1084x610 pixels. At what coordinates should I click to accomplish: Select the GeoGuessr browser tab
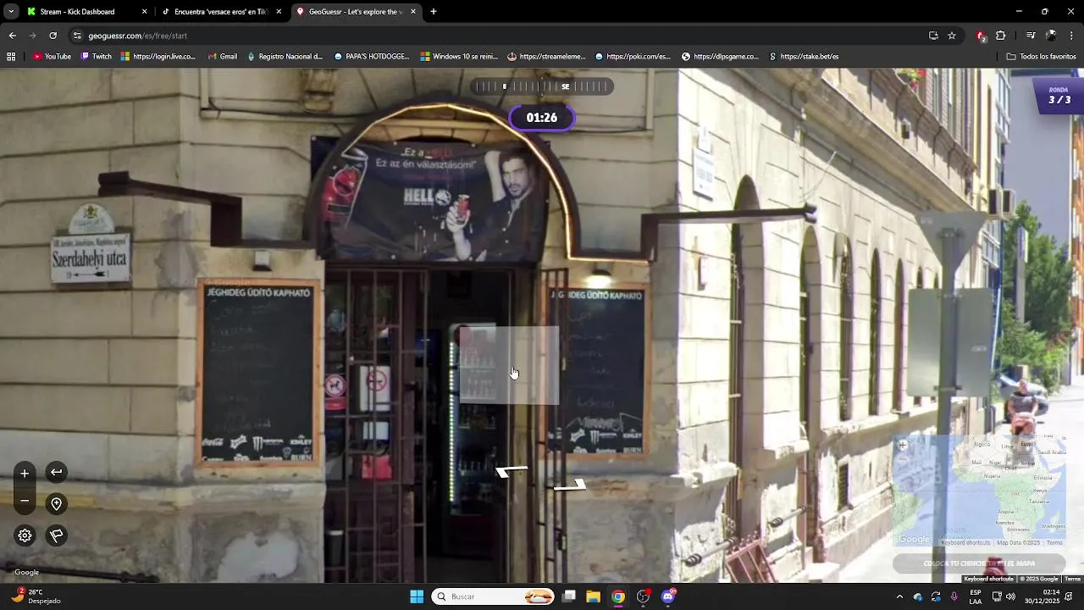click(x=356, y=12)
